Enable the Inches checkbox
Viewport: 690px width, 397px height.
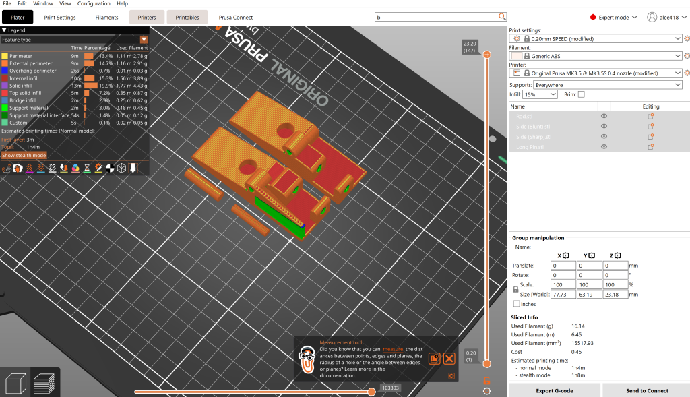click(x=517, y=304)
